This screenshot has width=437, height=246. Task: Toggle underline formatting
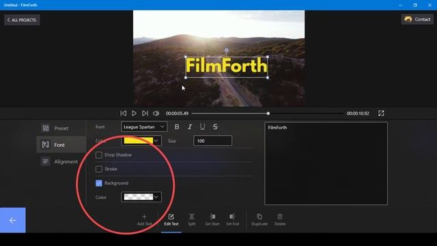(202, 127)
